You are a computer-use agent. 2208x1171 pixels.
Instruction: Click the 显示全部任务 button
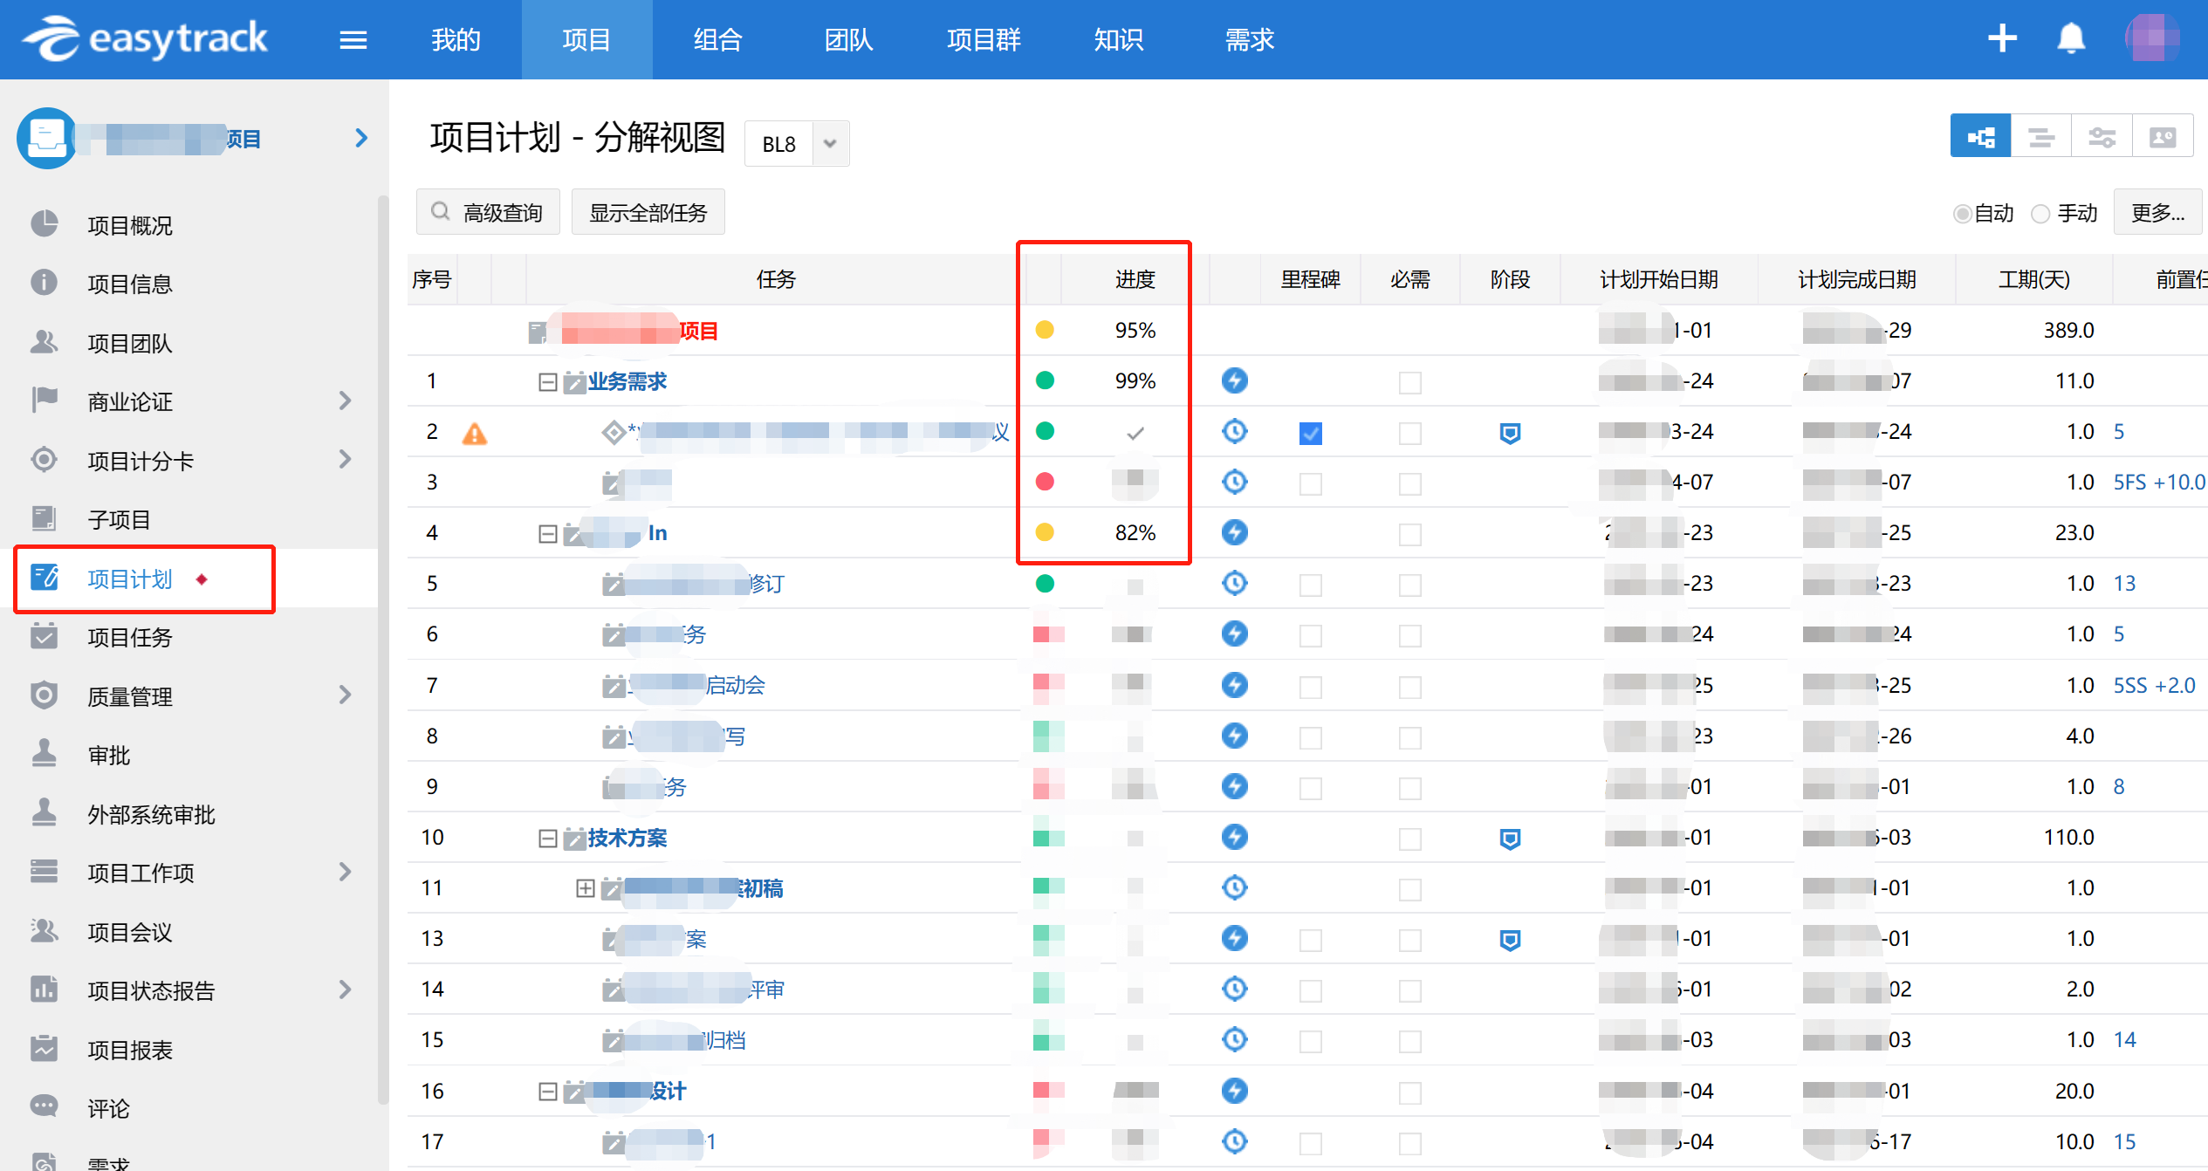point(648,213)
